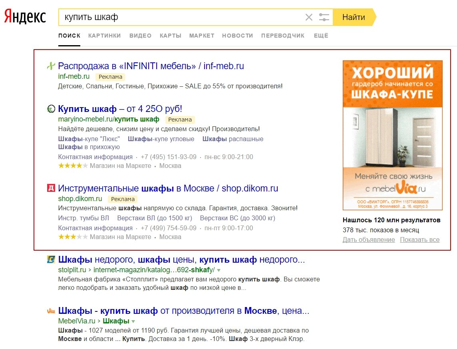Open shop.dikom.ru Контактная информация link

[x=95, y=228]
